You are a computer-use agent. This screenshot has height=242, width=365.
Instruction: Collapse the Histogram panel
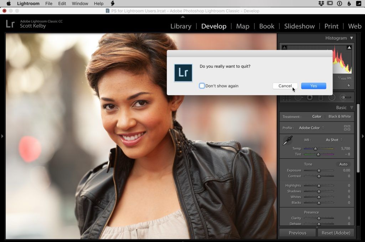(x=351, y=38)
